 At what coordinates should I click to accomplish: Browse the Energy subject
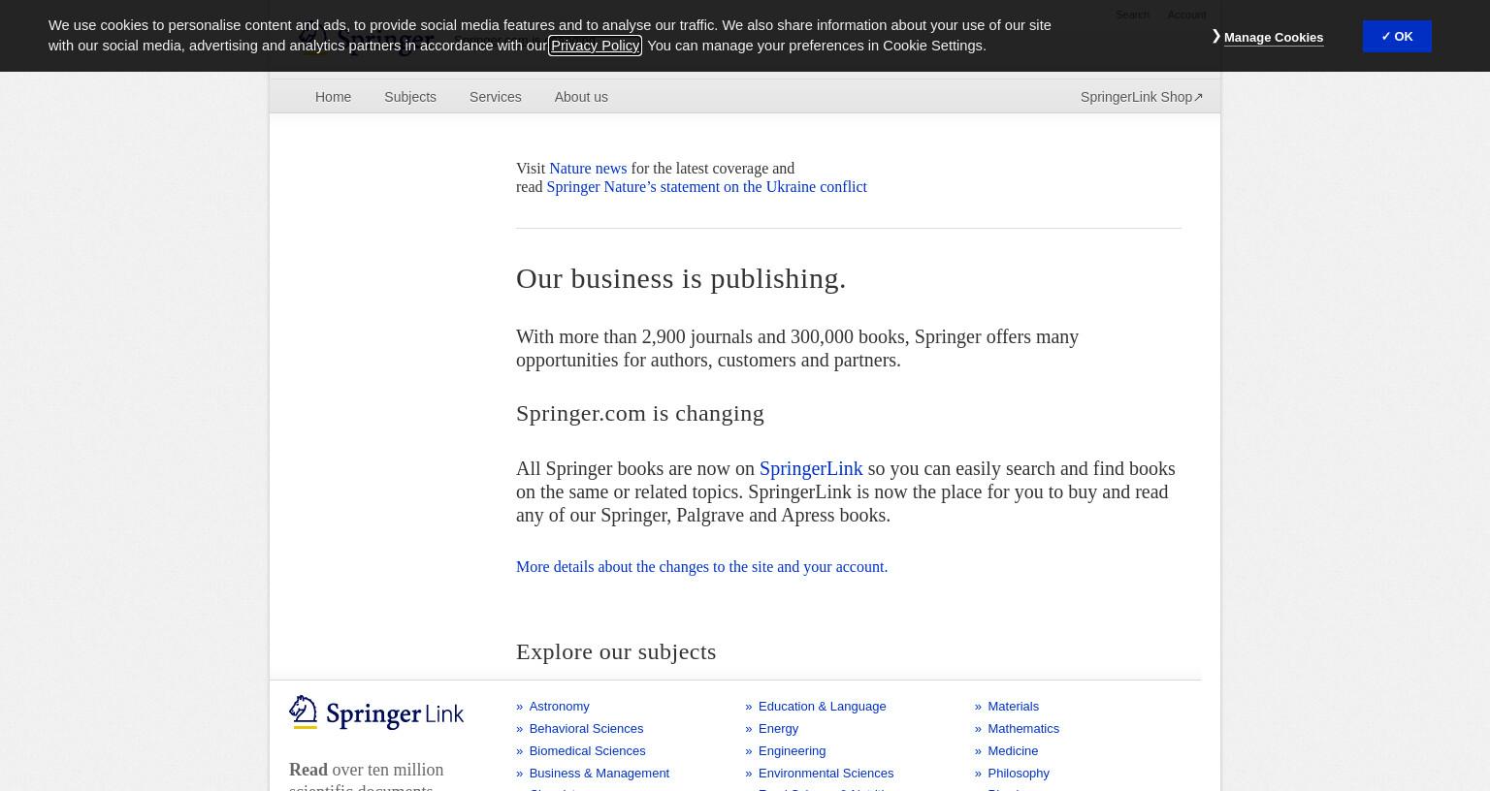(x=778, y=728)
